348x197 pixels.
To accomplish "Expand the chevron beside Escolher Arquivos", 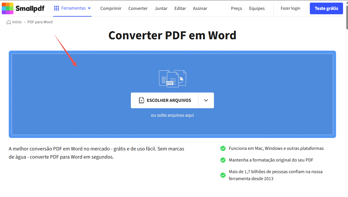I will (206, 100).
